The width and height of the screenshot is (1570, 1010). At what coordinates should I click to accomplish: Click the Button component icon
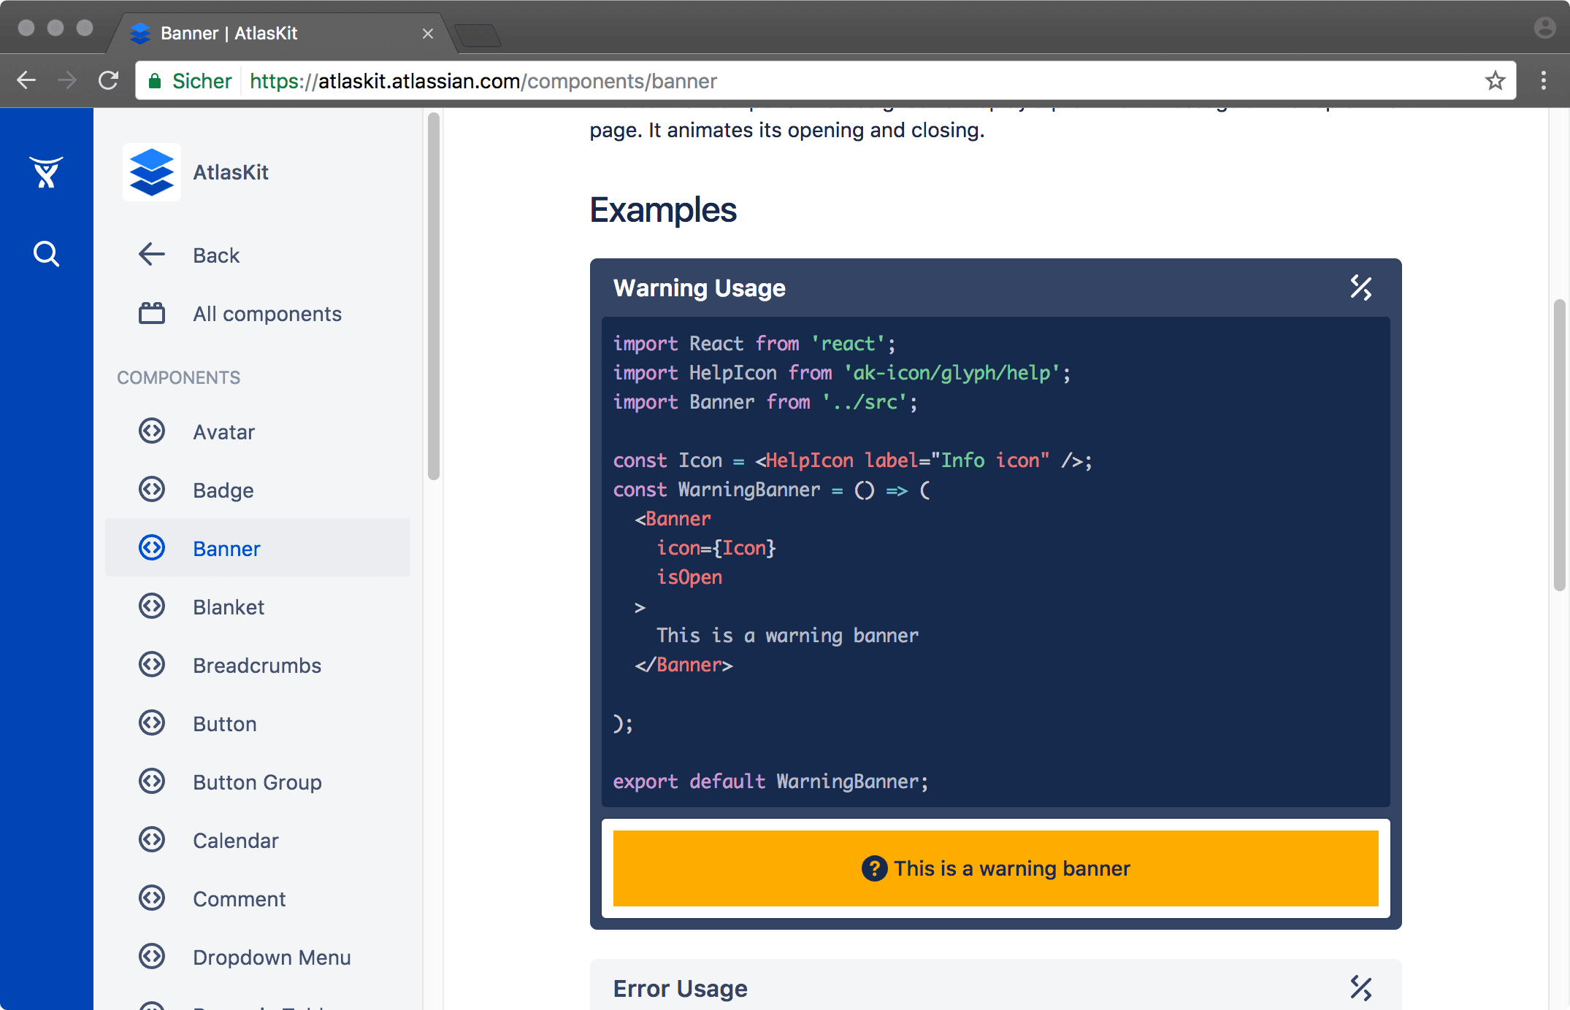152,723
